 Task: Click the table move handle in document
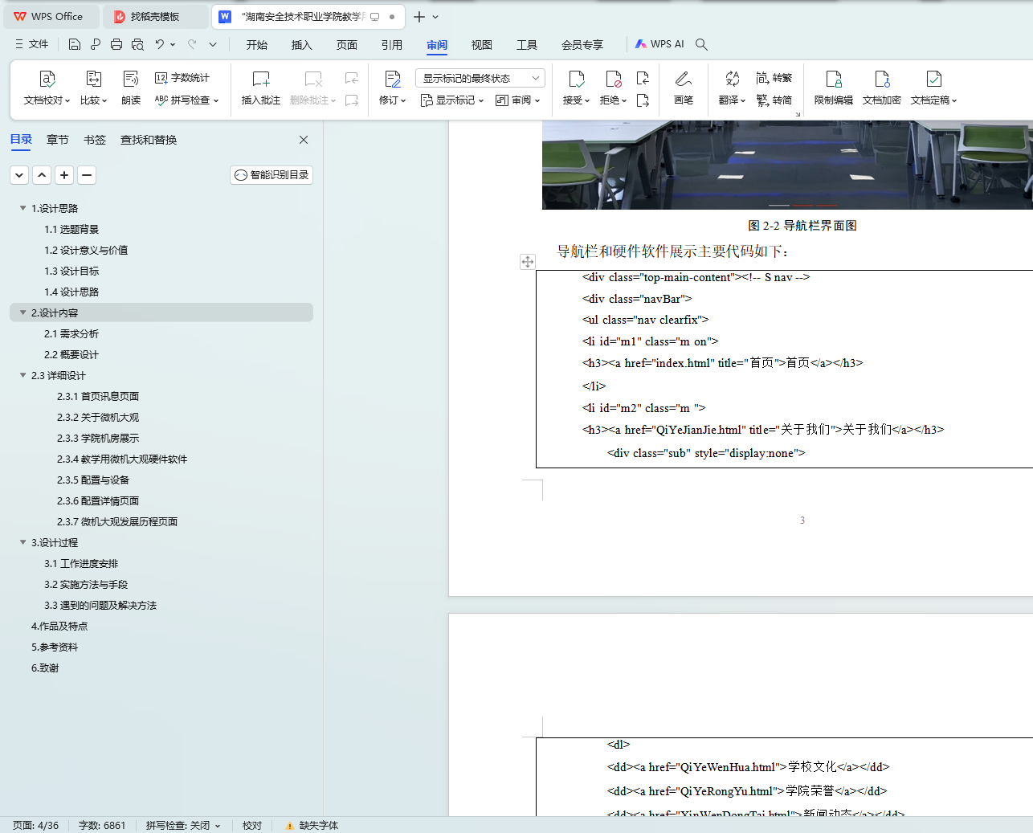(528, 261)
